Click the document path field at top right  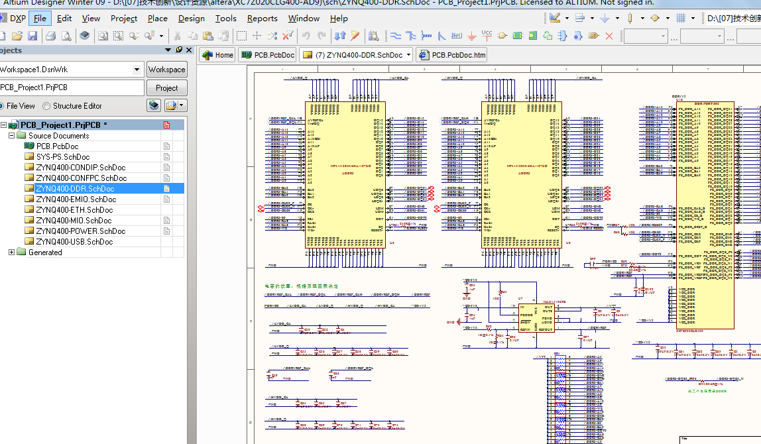click(x=732, y=19)
